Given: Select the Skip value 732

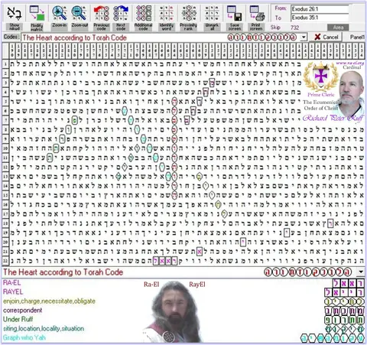Looking at the screenshot, I should 294,28.
